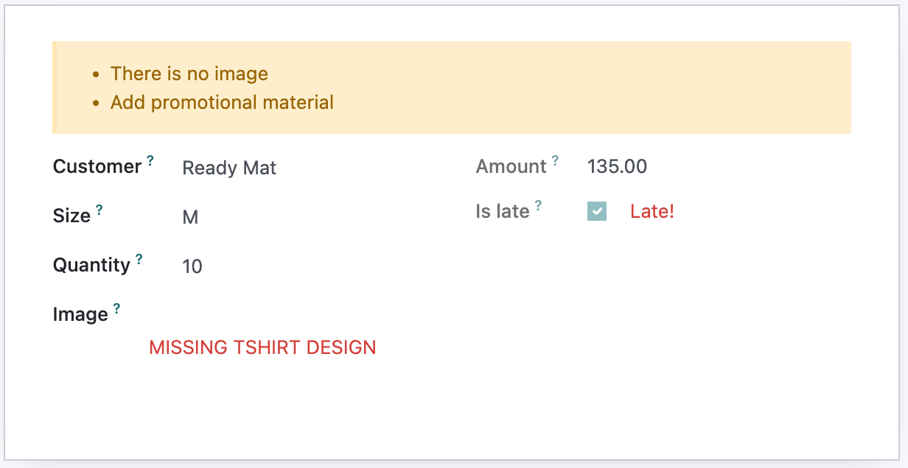Open the Customer field tooltip question mark

click(150, 160)
